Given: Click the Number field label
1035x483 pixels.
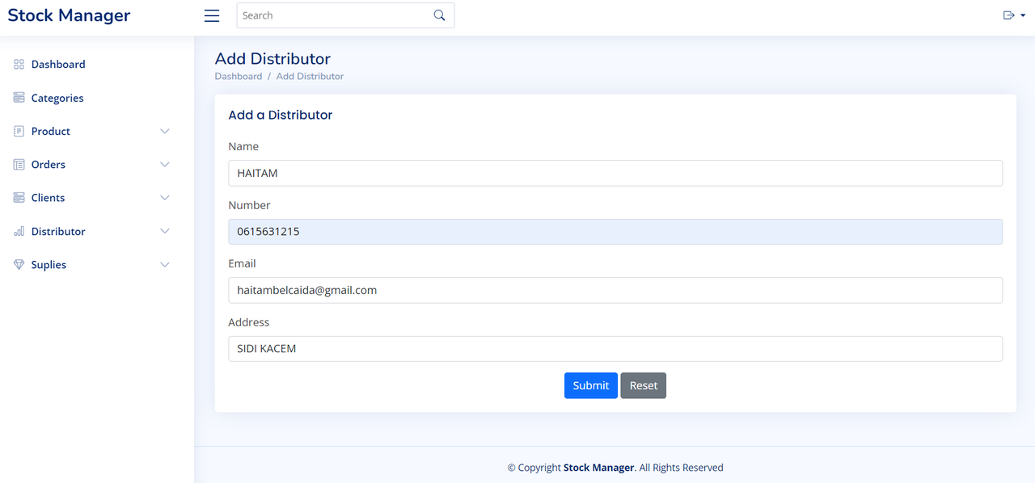Looking at the screenshot, I should click(x=249, y=205).
